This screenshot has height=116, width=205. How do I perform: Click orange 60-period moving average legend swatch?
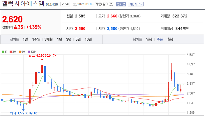click(20, 52)
